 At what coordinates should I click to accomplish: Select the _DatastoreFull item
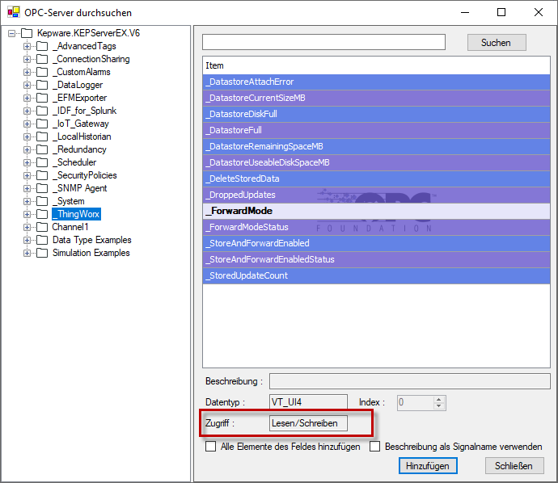(377, 130)
